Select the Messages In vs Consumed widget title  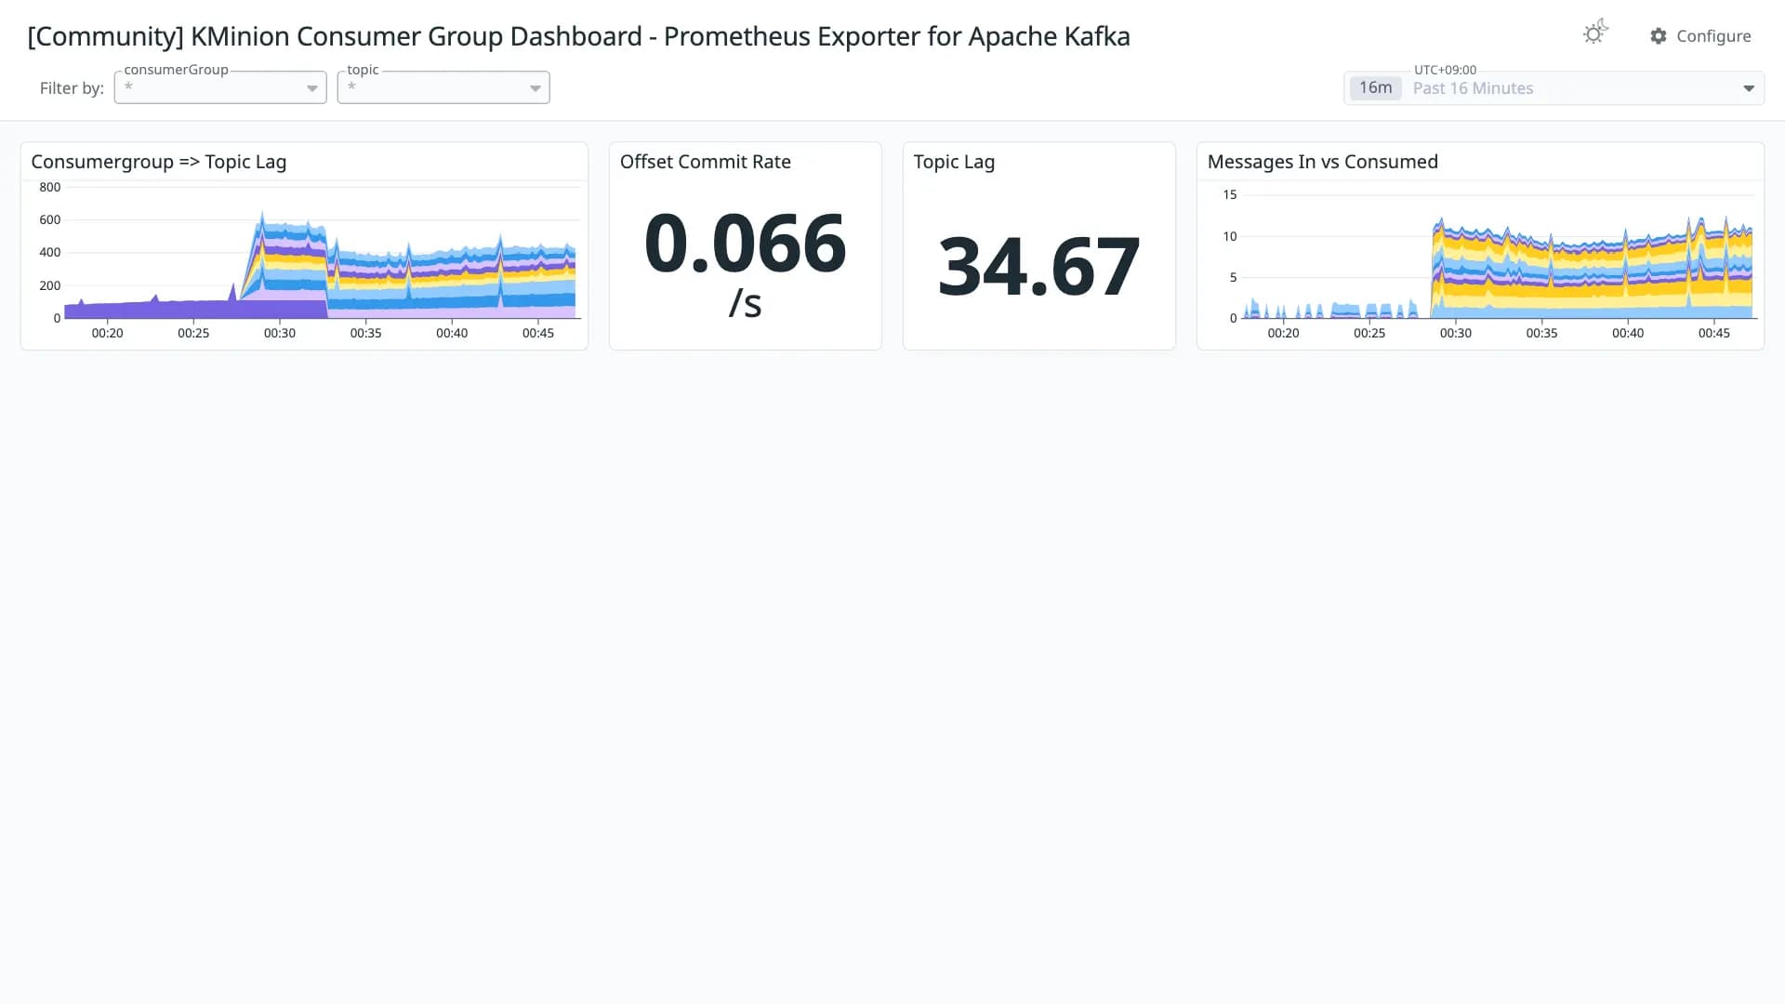(x=1322, y=162)
